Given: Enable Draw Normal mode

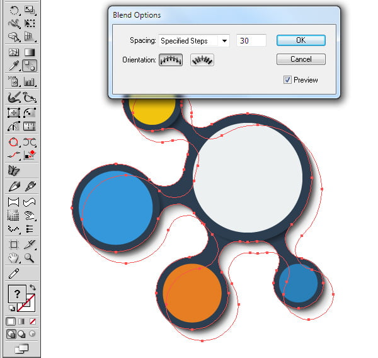Looking at the screenshot, I should (11, 334).
